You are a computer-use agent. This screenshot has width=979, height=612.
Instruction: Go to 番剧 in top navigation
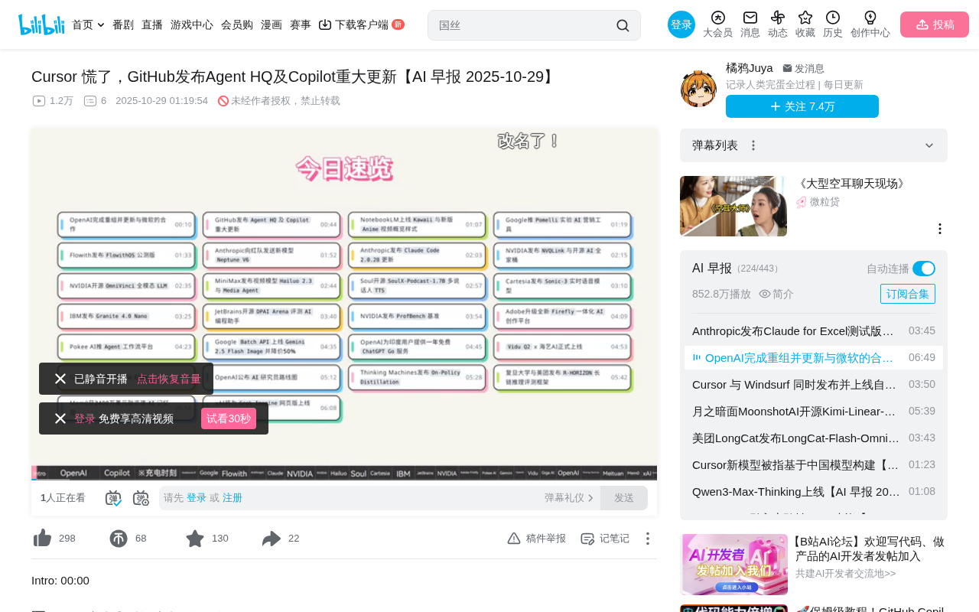123,24
